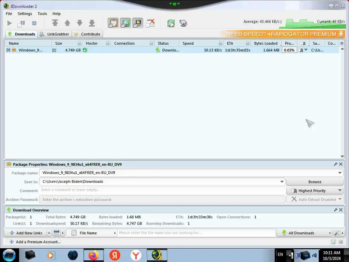Toggle lock on the Size column

point(79,43)
